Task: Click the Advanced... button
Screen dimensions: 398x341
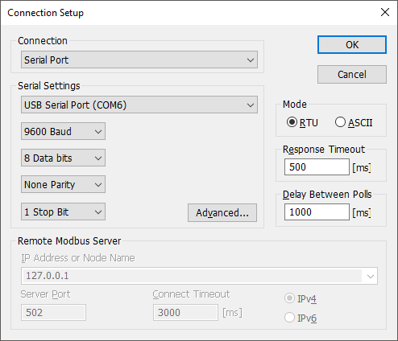Action: (x=222, y=212)
